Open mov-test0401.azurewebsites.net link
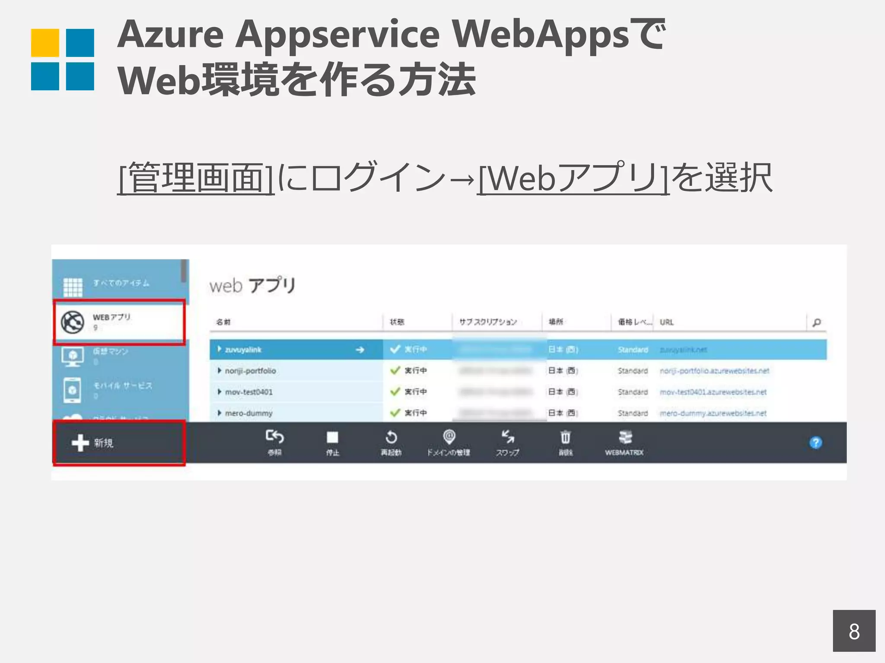This screenshot has height=663, width=885. [x=713, y=392]
